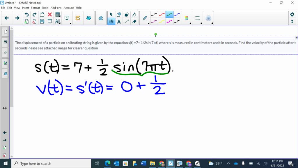Screen dimensions: 298x168
Task: Open the Insert menu
Action: (25, 8)
